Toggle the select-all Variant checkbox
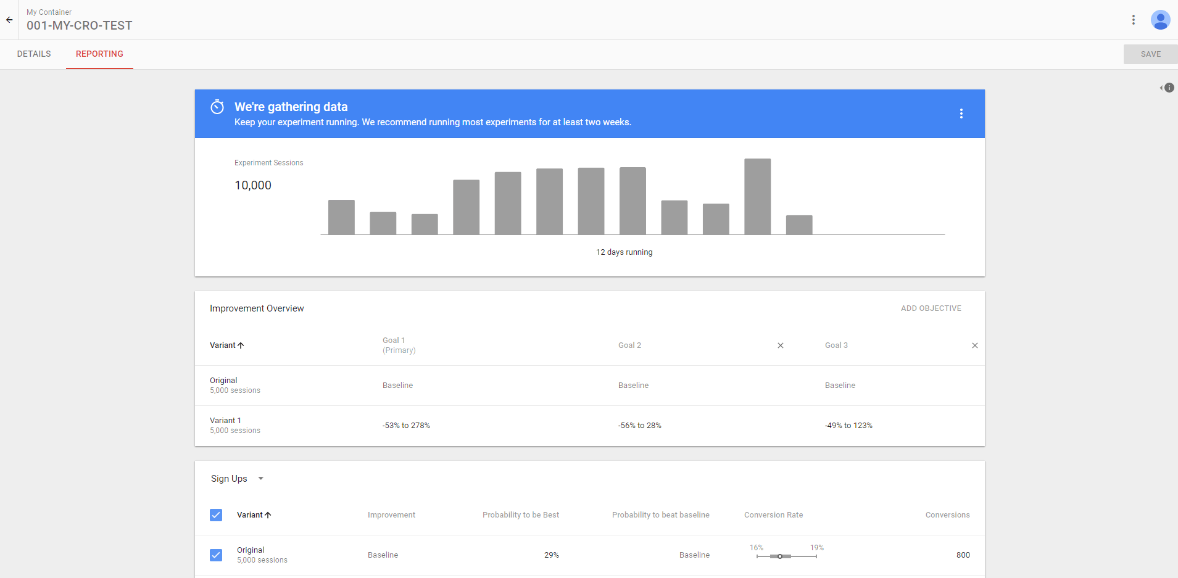The image size is (1178, 578). 215,514
